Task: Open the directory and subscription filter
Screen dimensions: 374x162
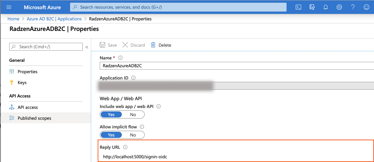Action: tap(312, 7)
